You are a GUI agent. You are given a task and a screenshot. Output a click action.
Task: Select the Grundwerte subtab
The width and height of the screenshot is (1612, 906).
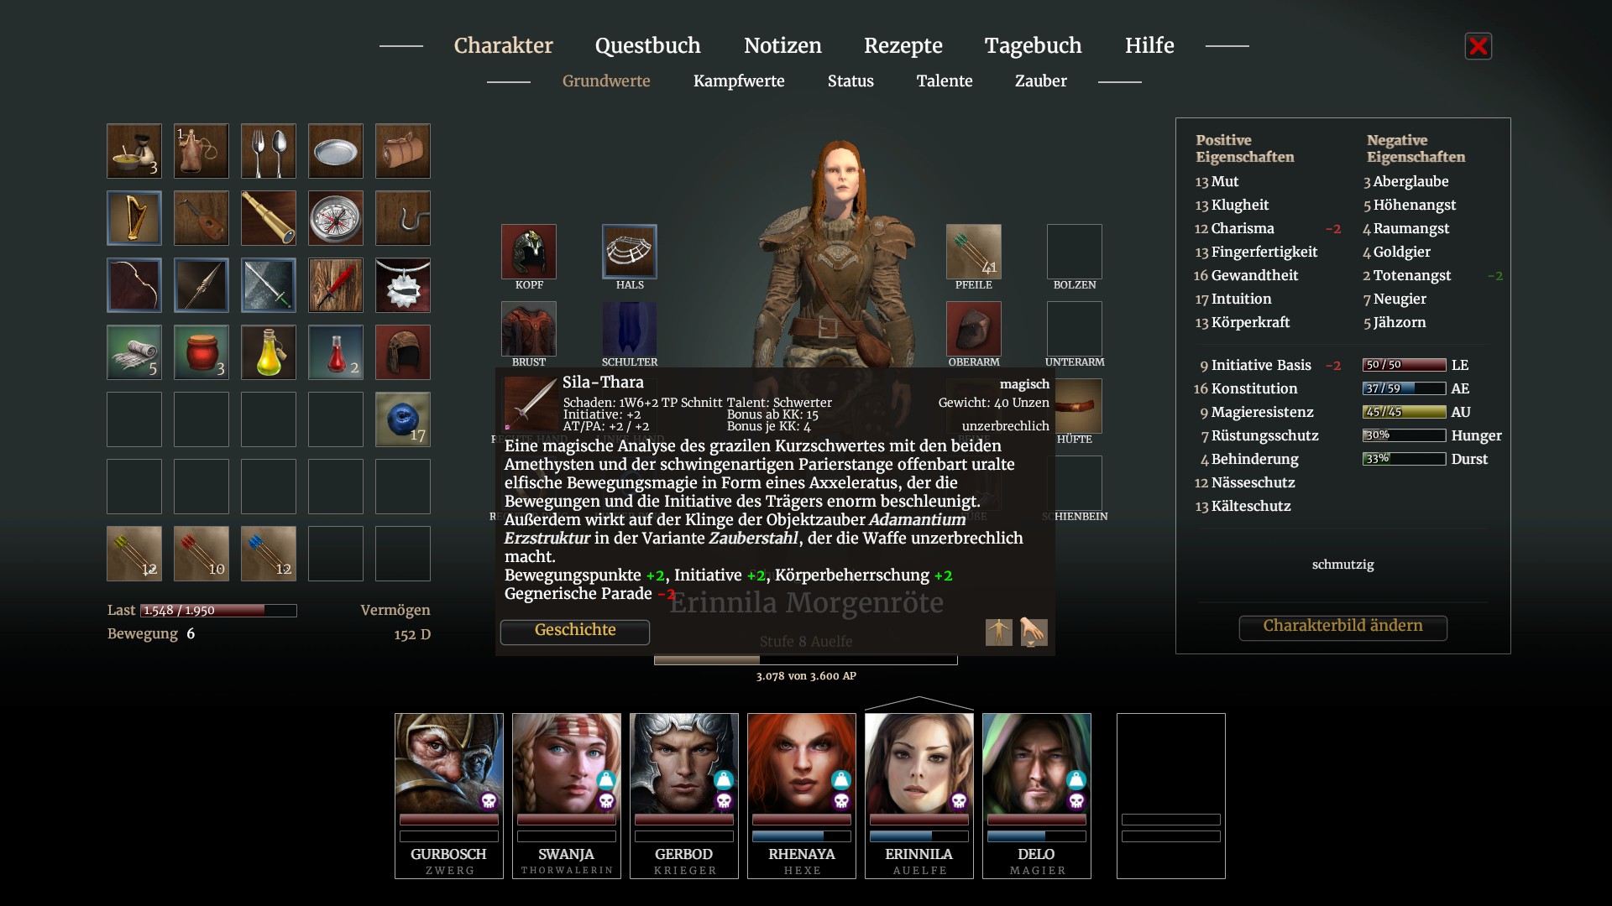(606, 81)
